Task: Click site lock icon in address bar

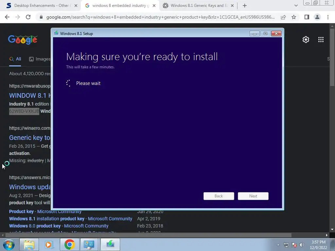Action: (41, 17)
